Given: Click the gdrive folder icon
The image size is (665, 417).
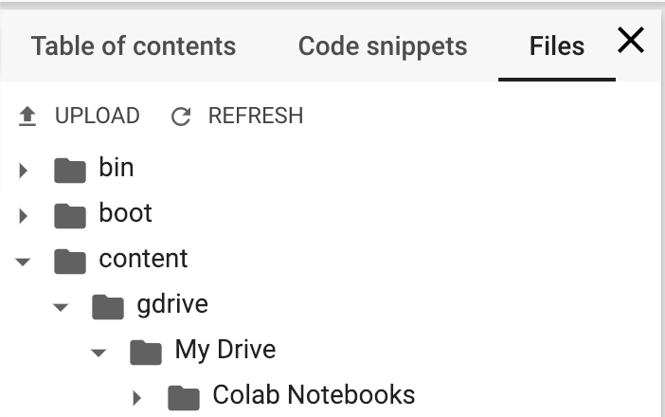Looking at the screenshot, I should (x=108, y=307).
